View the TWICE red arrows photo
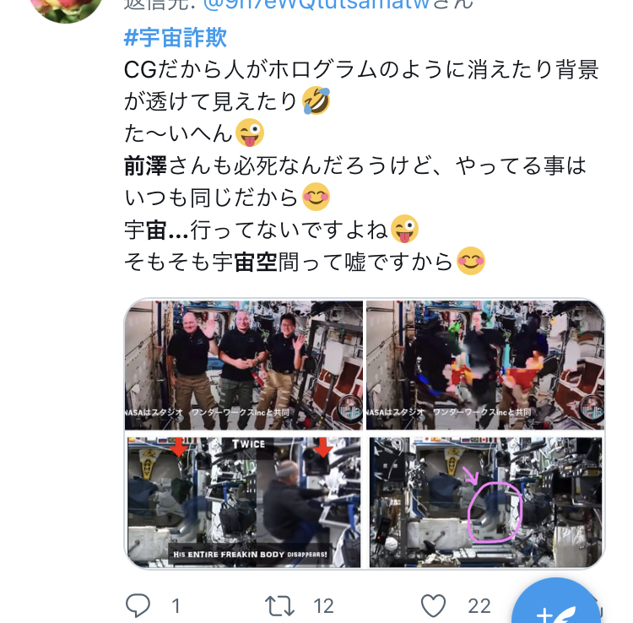Viewport: 633px width, 623px height. (243, 502)
